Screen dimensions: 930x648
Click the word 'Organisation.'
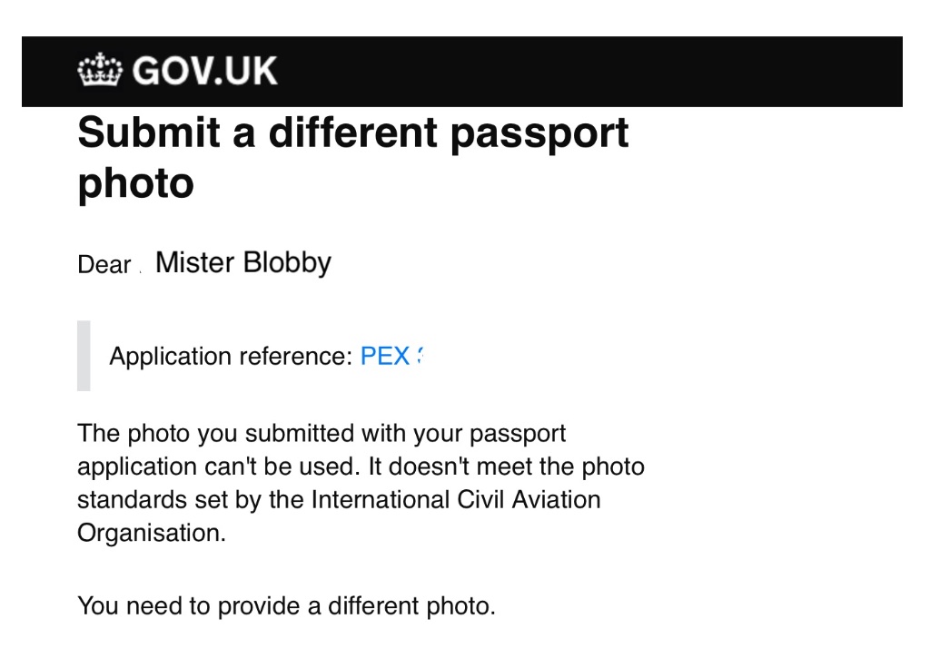click(152, 534)
